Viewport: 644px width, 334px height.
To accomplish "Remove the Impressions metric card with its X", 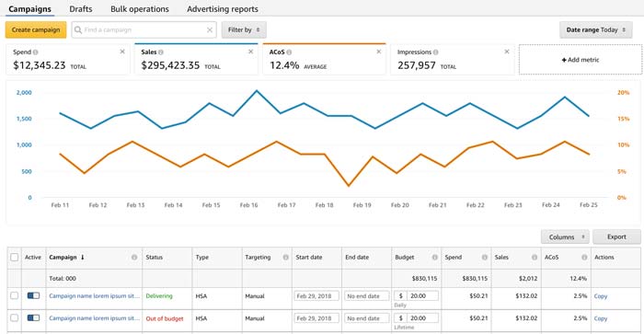I will (507, 52).
